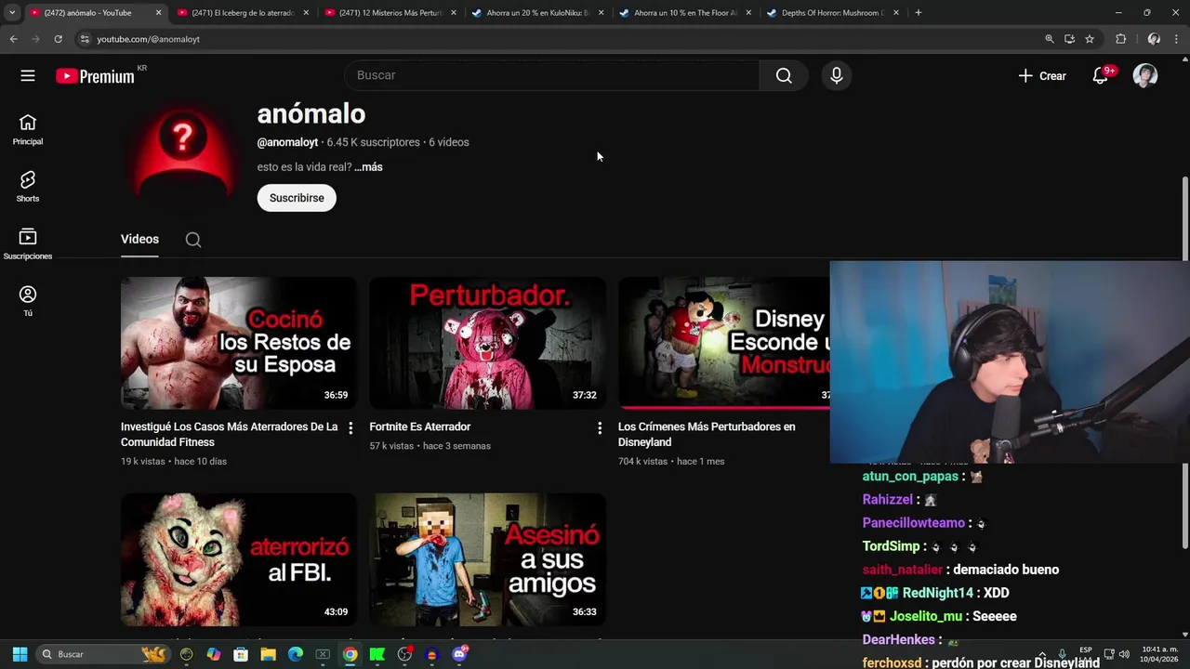The height and width of the screenshot is (669, 1190).
Task: Close the KuloNiku Steam tab
Action: click(601, 13)
